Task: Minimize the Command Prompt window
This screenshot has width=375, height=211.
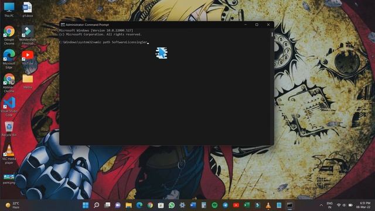Action: pyautogui.click(x=246, y=25)
